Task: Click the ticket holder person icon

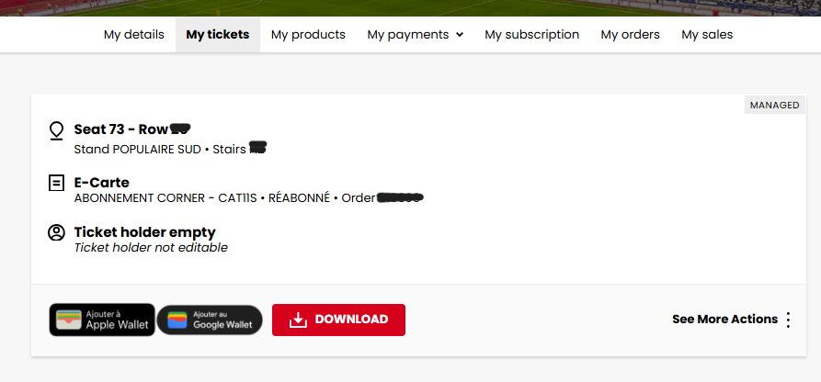Action: coord(56,232)
